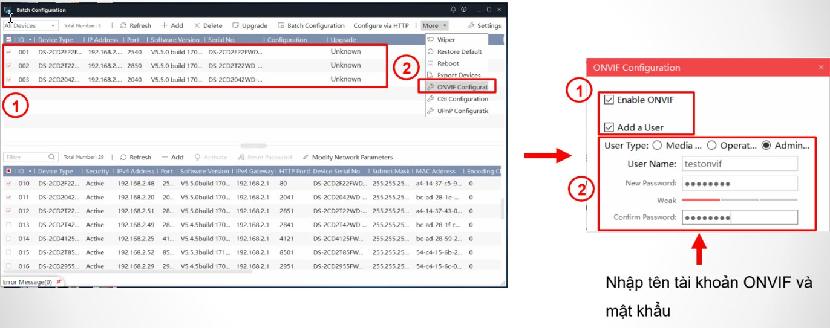Expand the More dropdown menu
Viewport: 830px width, 328px height.
point(435,26)
